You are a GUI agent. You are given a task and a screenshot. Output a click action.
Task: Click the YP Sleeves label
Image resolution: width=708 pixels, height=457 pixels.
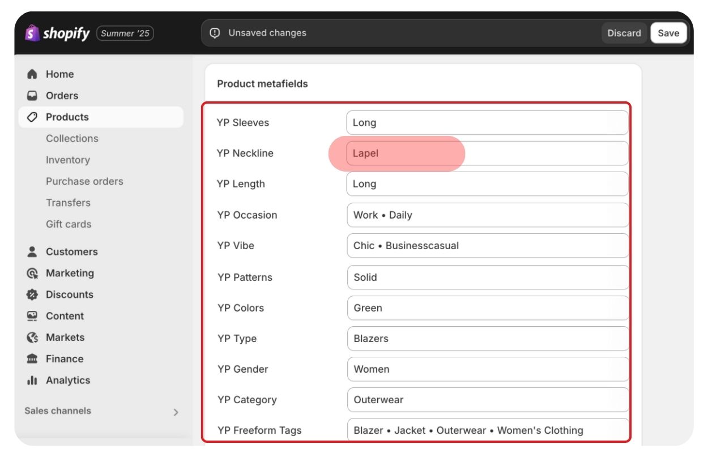(x=243, y=123)
